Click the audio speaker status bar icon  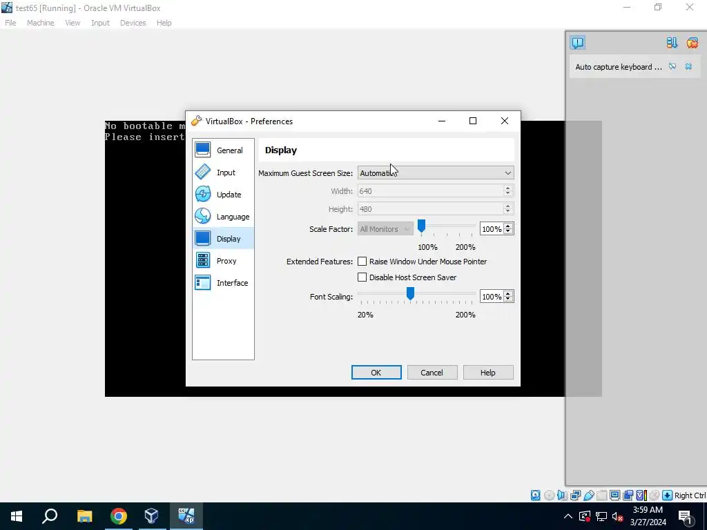[562, 495]
